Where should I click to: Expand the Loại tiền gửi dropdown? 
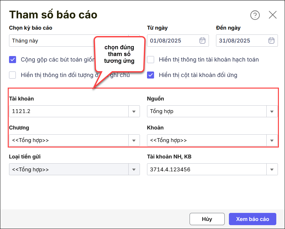click(134, 169)
